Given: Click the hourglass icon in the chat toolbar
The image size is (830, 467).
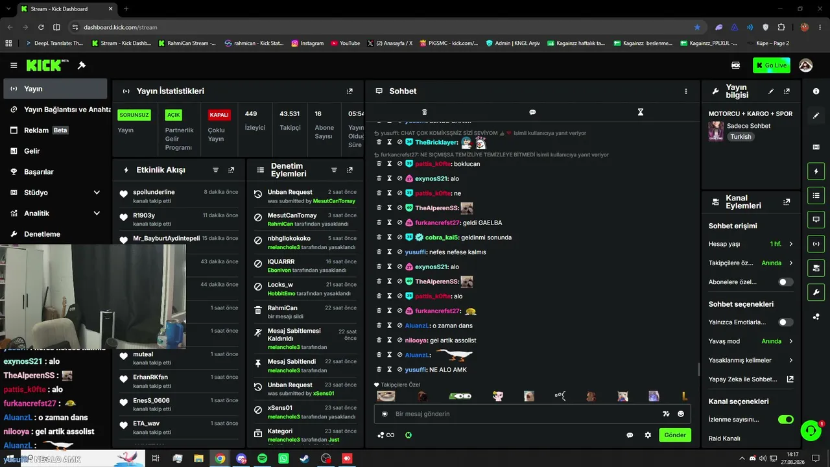Looking at the screenshot, I should coord(640,112).
